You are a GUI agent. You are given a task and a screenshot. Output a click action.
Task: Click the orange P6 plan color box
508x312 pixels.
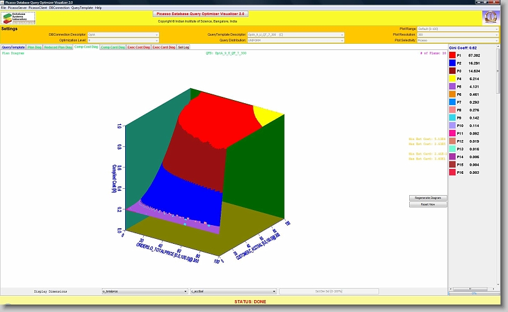pos(460,94)
